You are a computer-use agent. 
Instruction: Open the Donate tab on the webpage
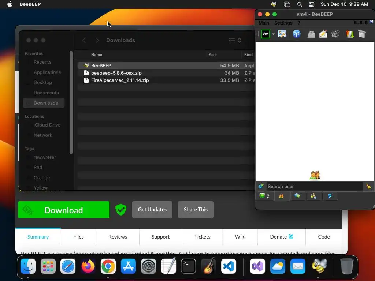click(x=282, y=237)
